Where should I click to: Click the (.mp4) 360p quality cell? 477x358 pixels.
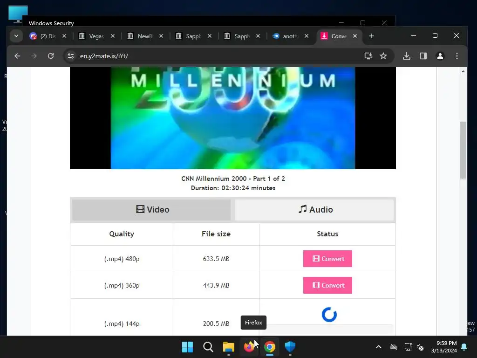click(122, 285)
